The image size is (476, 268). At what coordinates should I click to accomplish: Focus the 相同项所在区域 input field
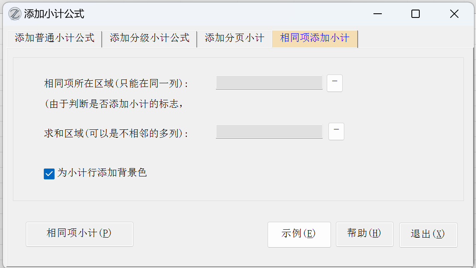269,82
